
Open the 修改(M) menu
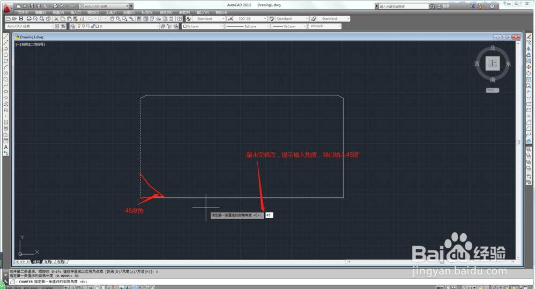166,12
